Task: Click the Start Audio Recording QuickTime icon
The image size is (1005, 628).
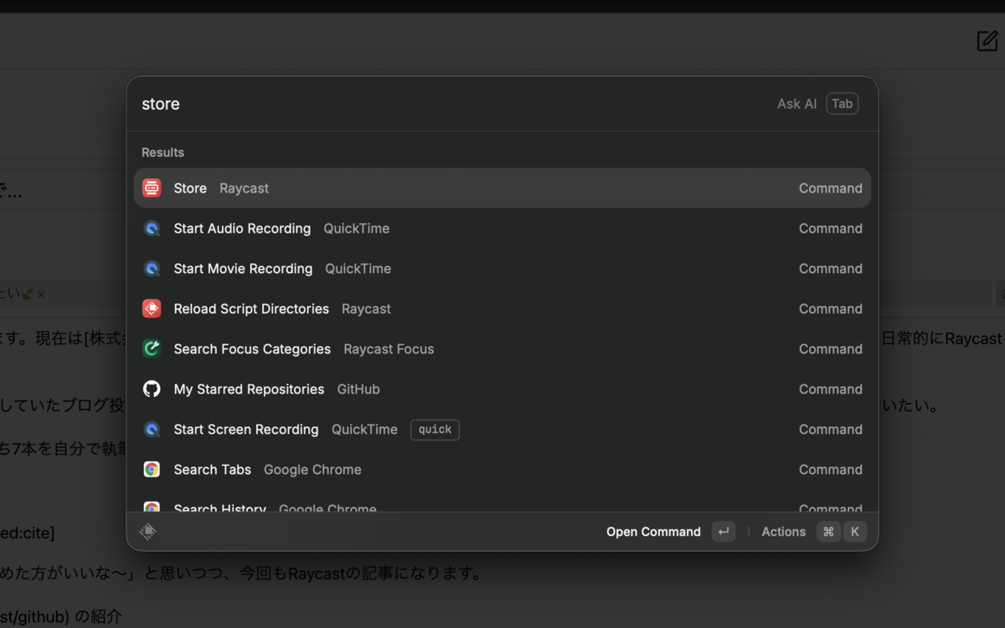Action: coord(152,229)
